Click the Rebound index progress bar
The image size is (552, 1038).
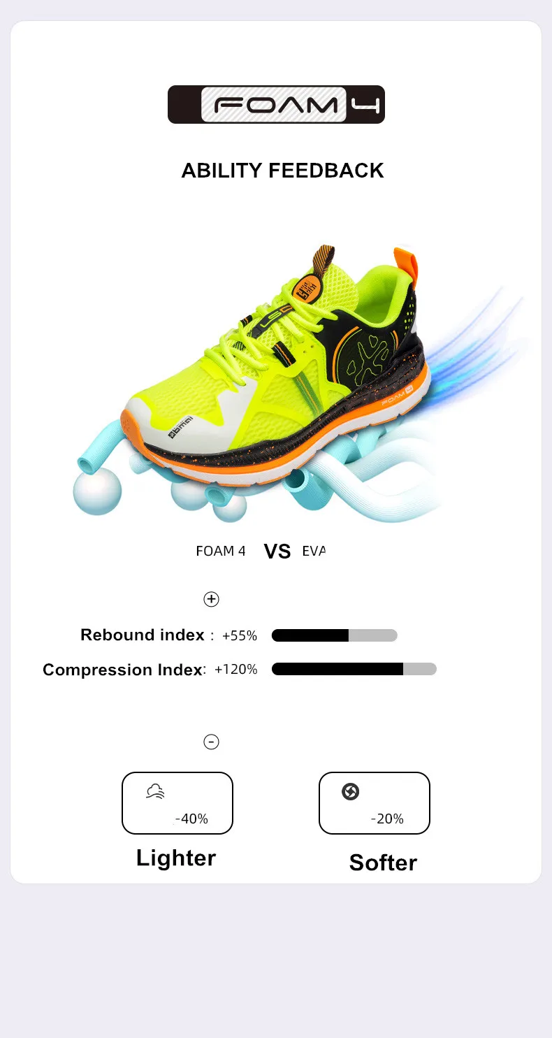coord(335,635)
